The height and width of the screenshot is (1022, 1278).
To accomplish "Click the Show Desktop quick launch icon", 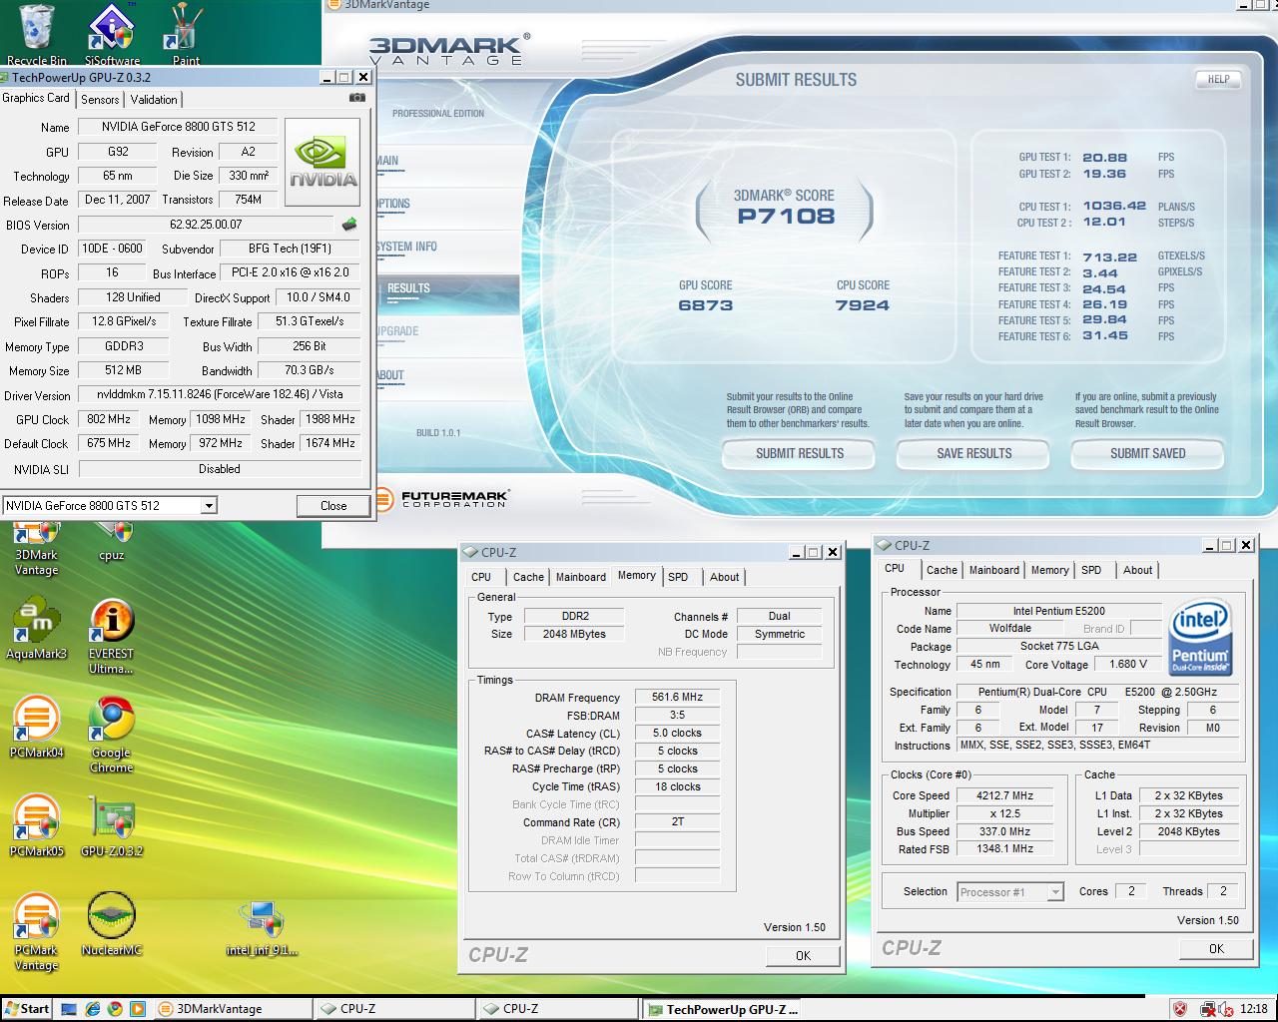I will point(69,1009).
